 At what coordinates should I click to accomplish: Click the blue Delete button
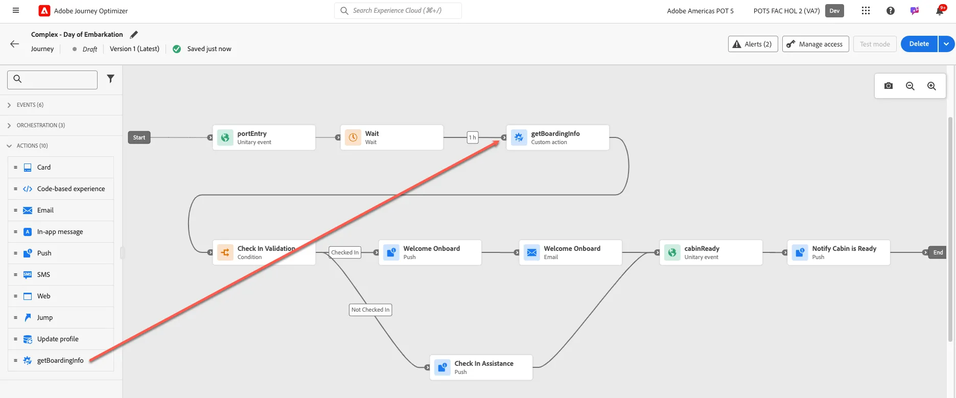pyautogui.click(x=919, y=44)
